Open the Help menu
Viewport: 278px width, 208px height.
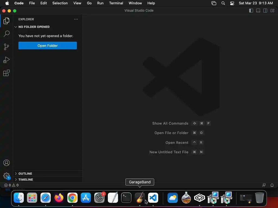pyautogui.click(x=151, y=3)
